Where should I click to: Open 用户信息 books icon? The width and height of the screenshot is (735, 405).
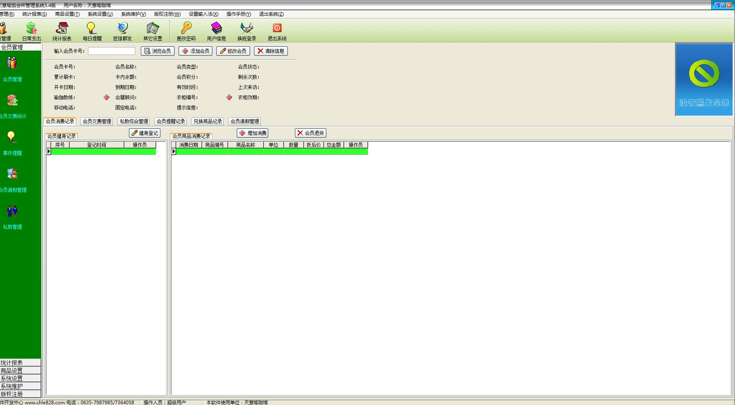(216, 31)
